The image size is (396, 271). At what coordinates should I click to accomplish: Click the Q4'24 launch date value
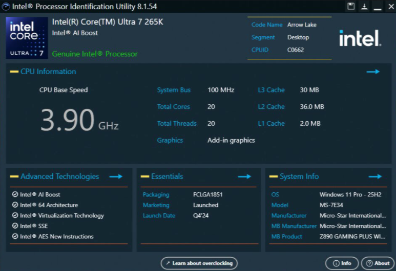[201, 216]
